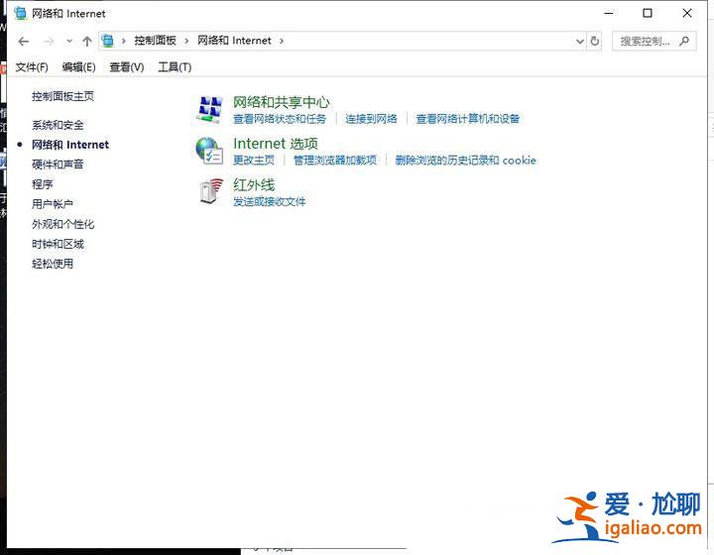This screenshot has width=714, height=555.
Task: Select 硬件和声音 in sidebar
Action: [58, 165]
